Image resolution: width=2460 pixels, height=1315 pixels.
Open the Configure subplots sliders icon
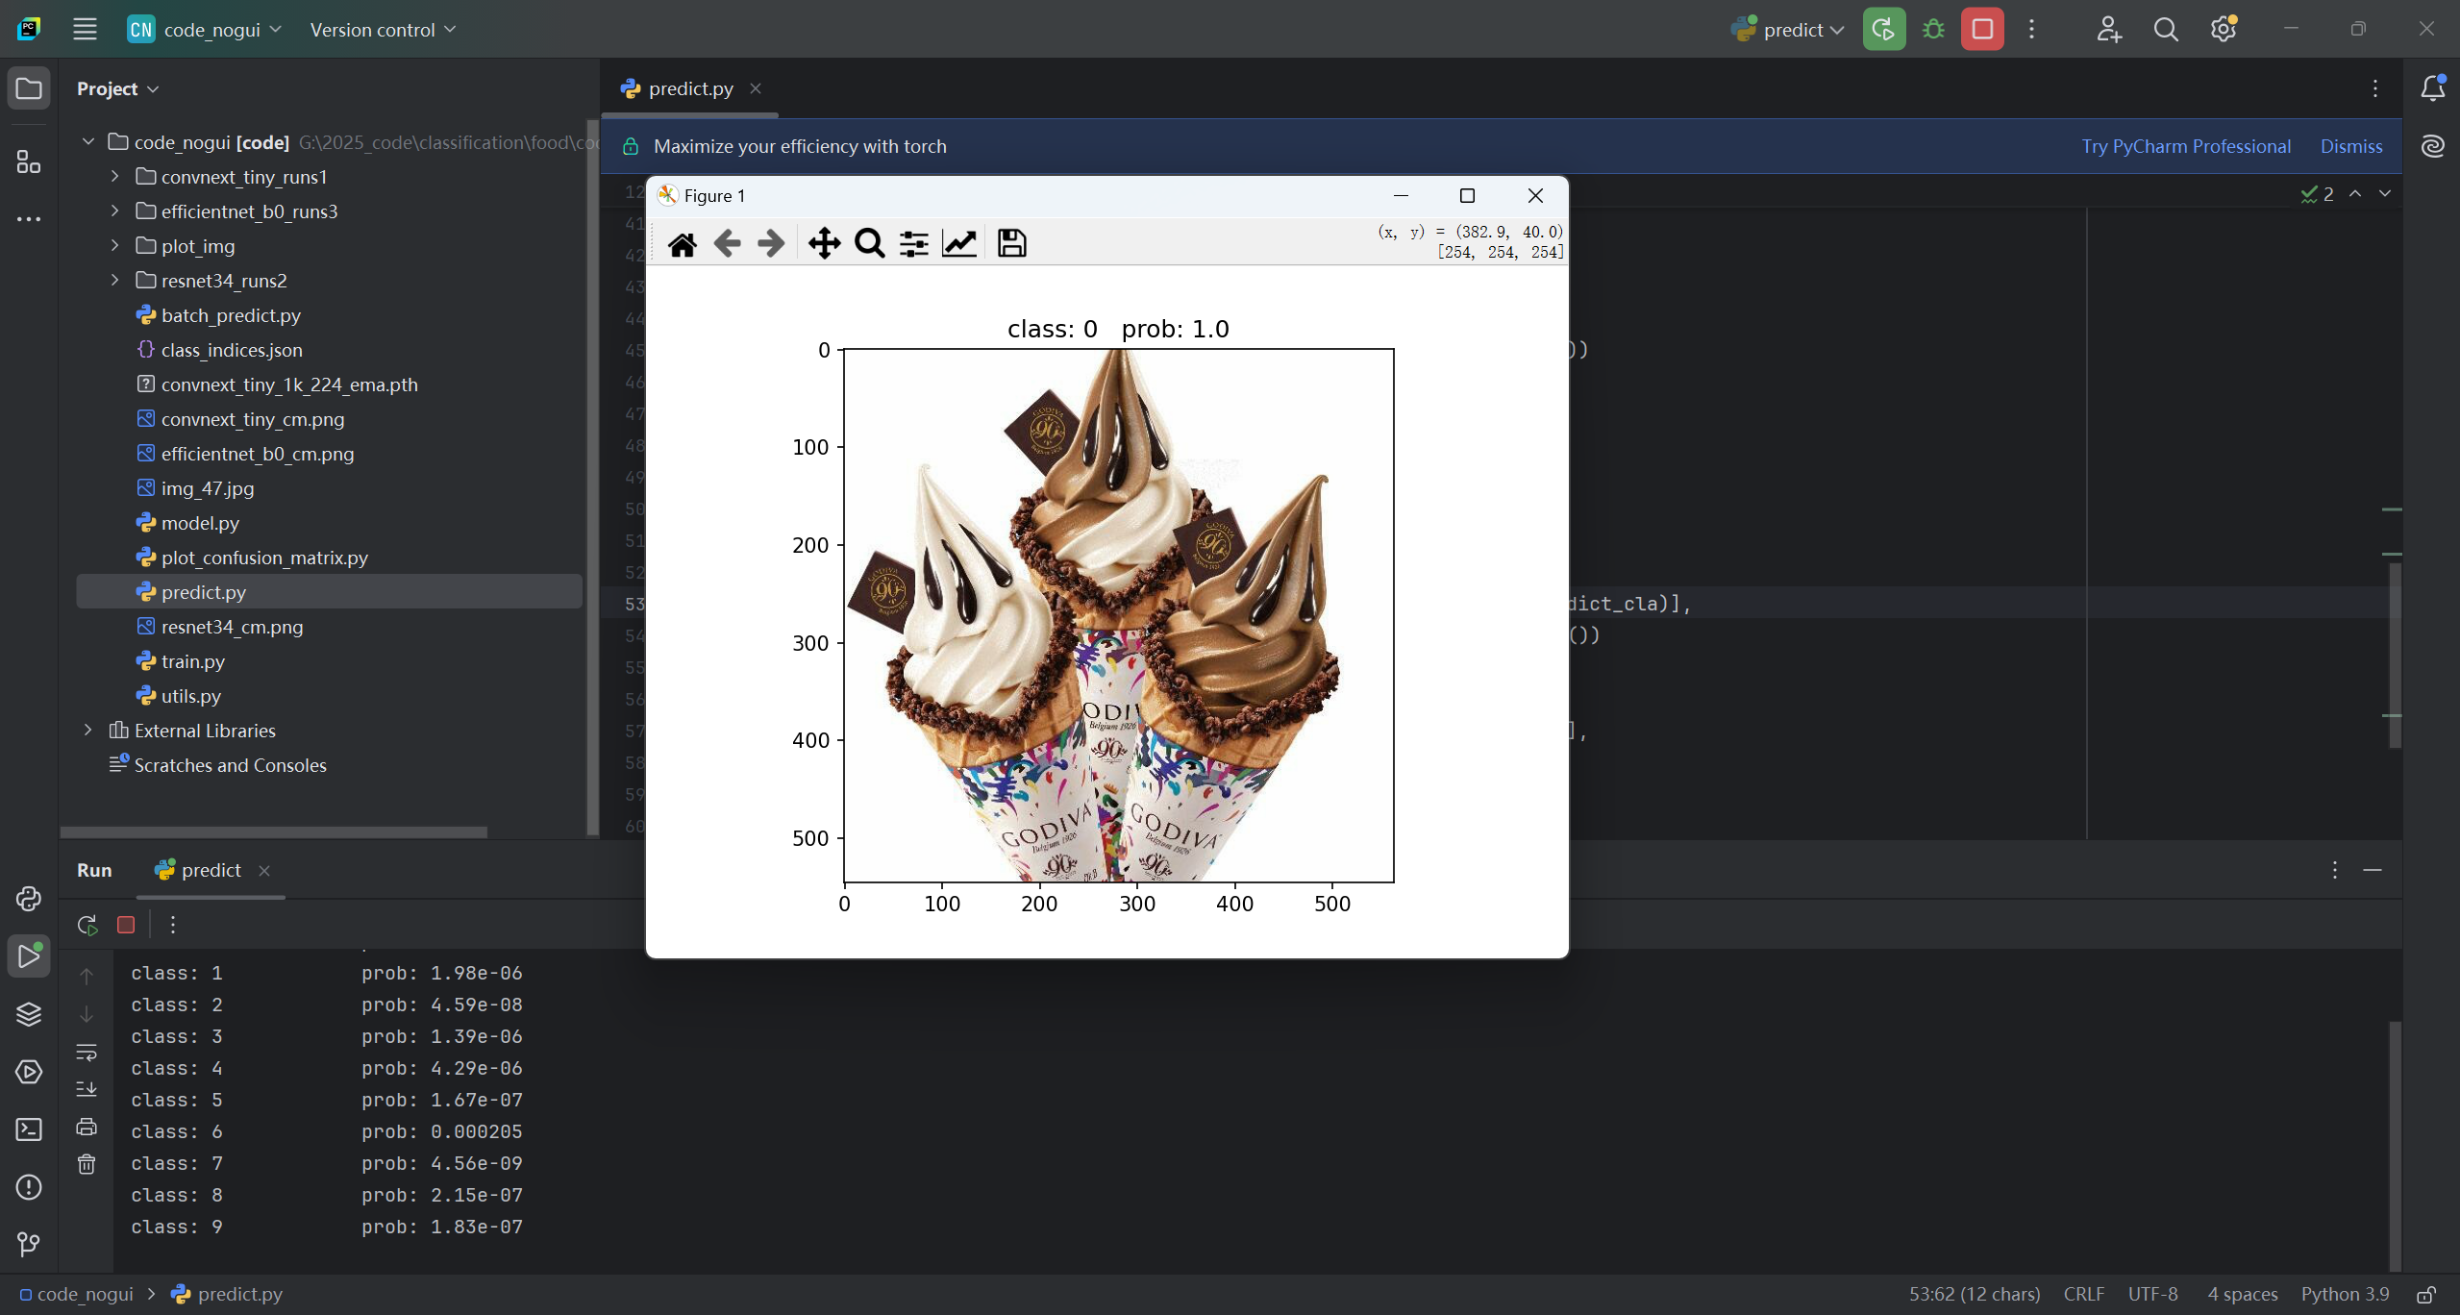[913, 243]
